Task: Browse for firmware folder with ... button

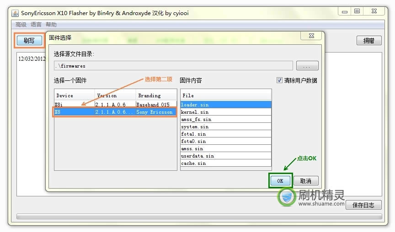Action: click(x=307, y=66)
